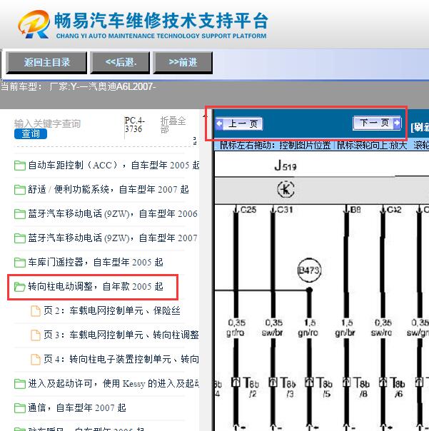
Task: Click the T8b/3 connector symbol
Action: pyautogui.click(x=273, y=382)
